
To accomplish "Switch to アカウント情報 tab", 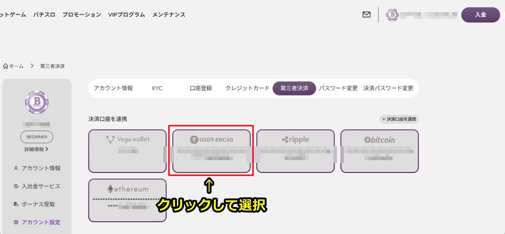I will (x=113, y=88).
